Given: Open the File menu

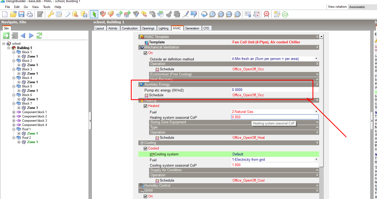Looking at the screenshot, I should click(7, 7).
